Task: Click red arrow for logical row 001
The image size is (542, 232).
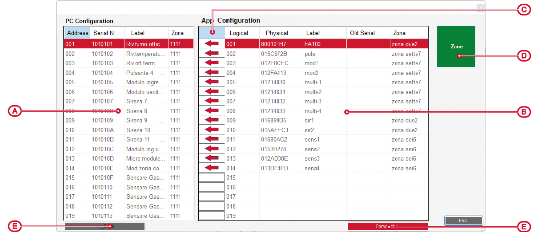Action: 212,44
